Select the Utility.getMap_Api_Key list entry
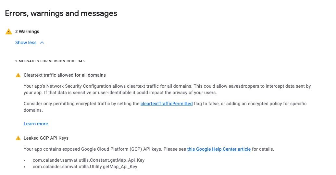 [85, 167]
